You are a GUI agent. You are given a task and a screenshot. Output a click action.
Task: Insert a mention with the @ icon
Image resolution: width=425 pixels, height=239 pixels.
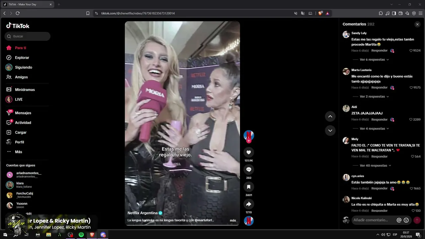click(399, 220)
